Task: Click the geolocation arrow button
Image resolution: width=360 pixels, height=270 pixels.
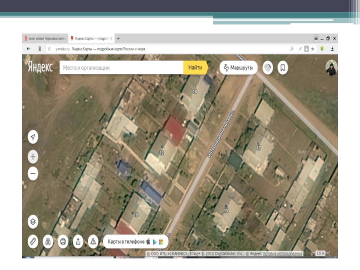Action: click(x=33, y=137)
